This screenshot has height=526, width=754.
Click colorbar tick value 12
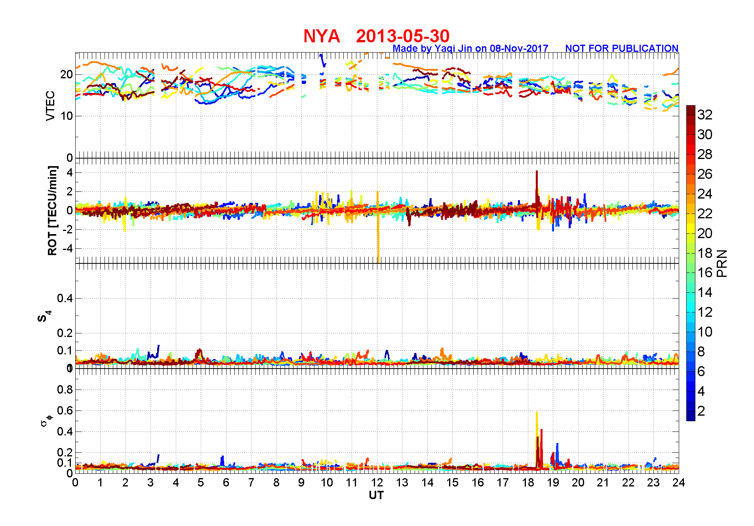[705, 312]
